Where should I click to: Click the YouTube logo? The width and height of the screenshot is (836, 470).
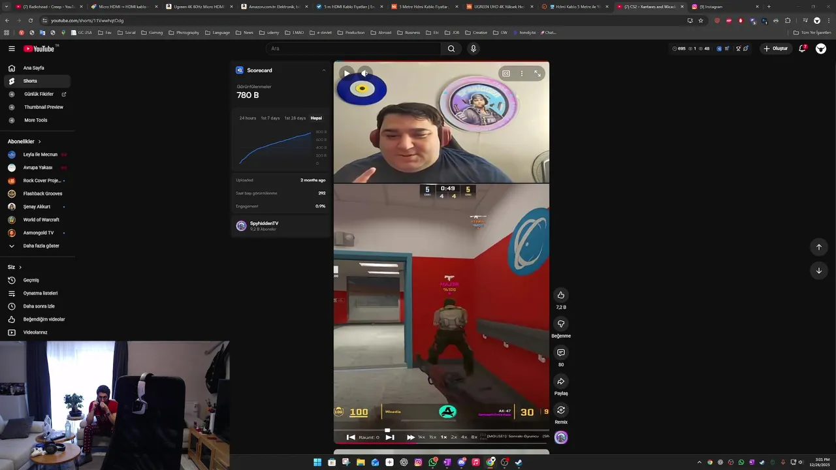point(40,48)
